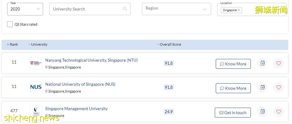Click Get in touch for SMU

232,113
